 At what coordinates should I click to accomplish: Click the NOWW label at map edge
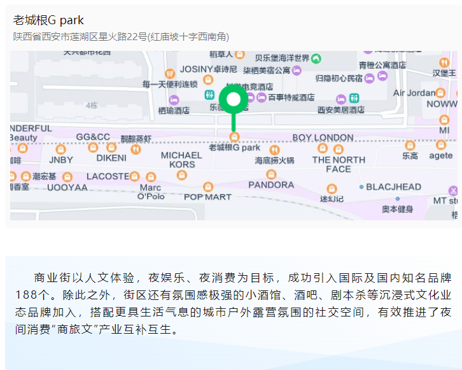[442, 104]
